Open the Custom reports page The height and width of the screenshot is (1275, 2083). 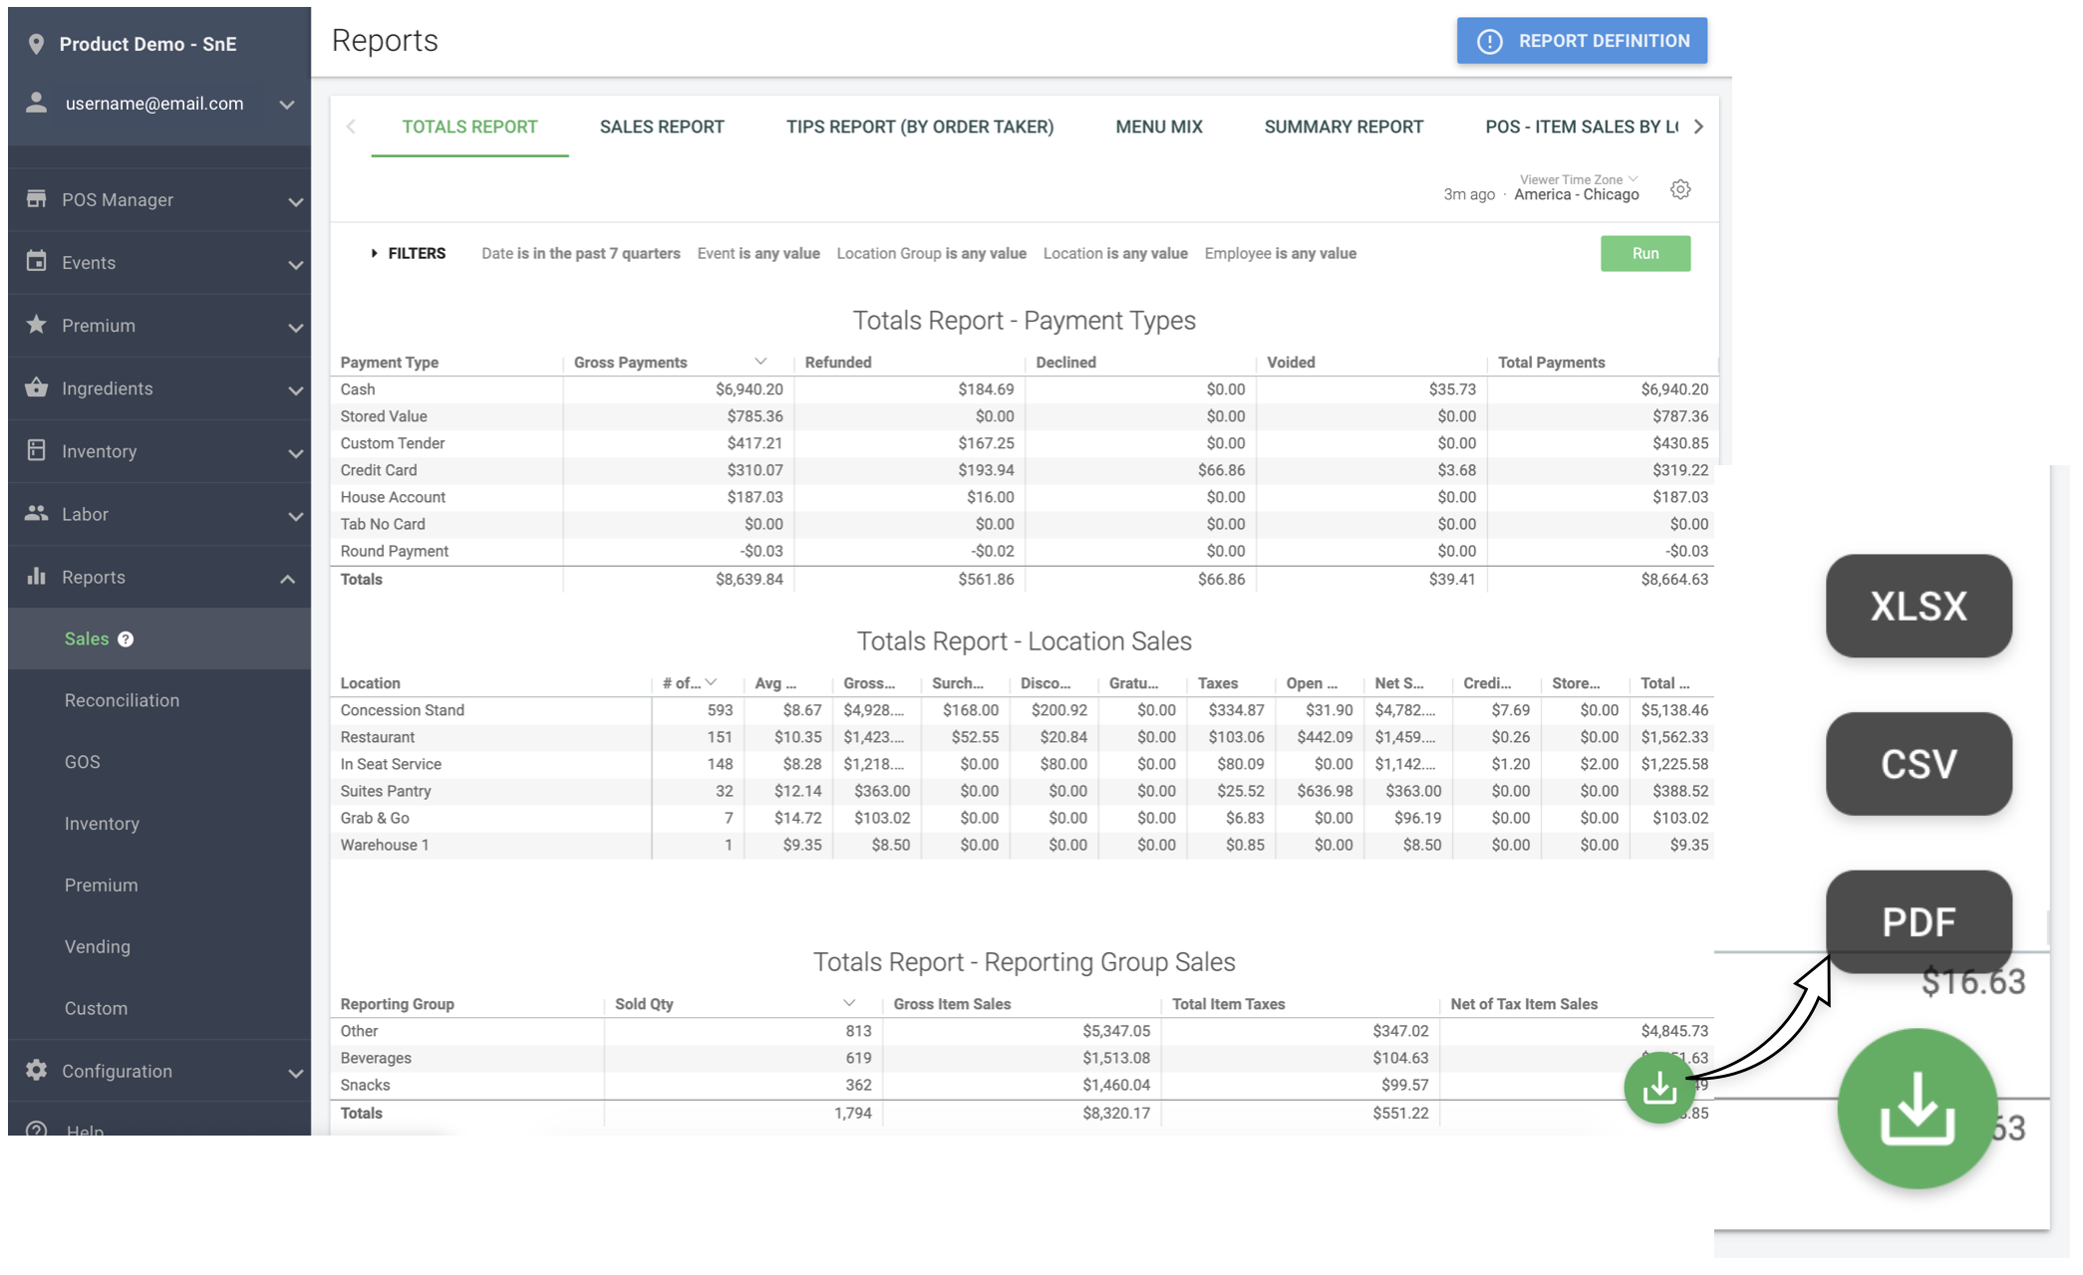coord(96,1008)
